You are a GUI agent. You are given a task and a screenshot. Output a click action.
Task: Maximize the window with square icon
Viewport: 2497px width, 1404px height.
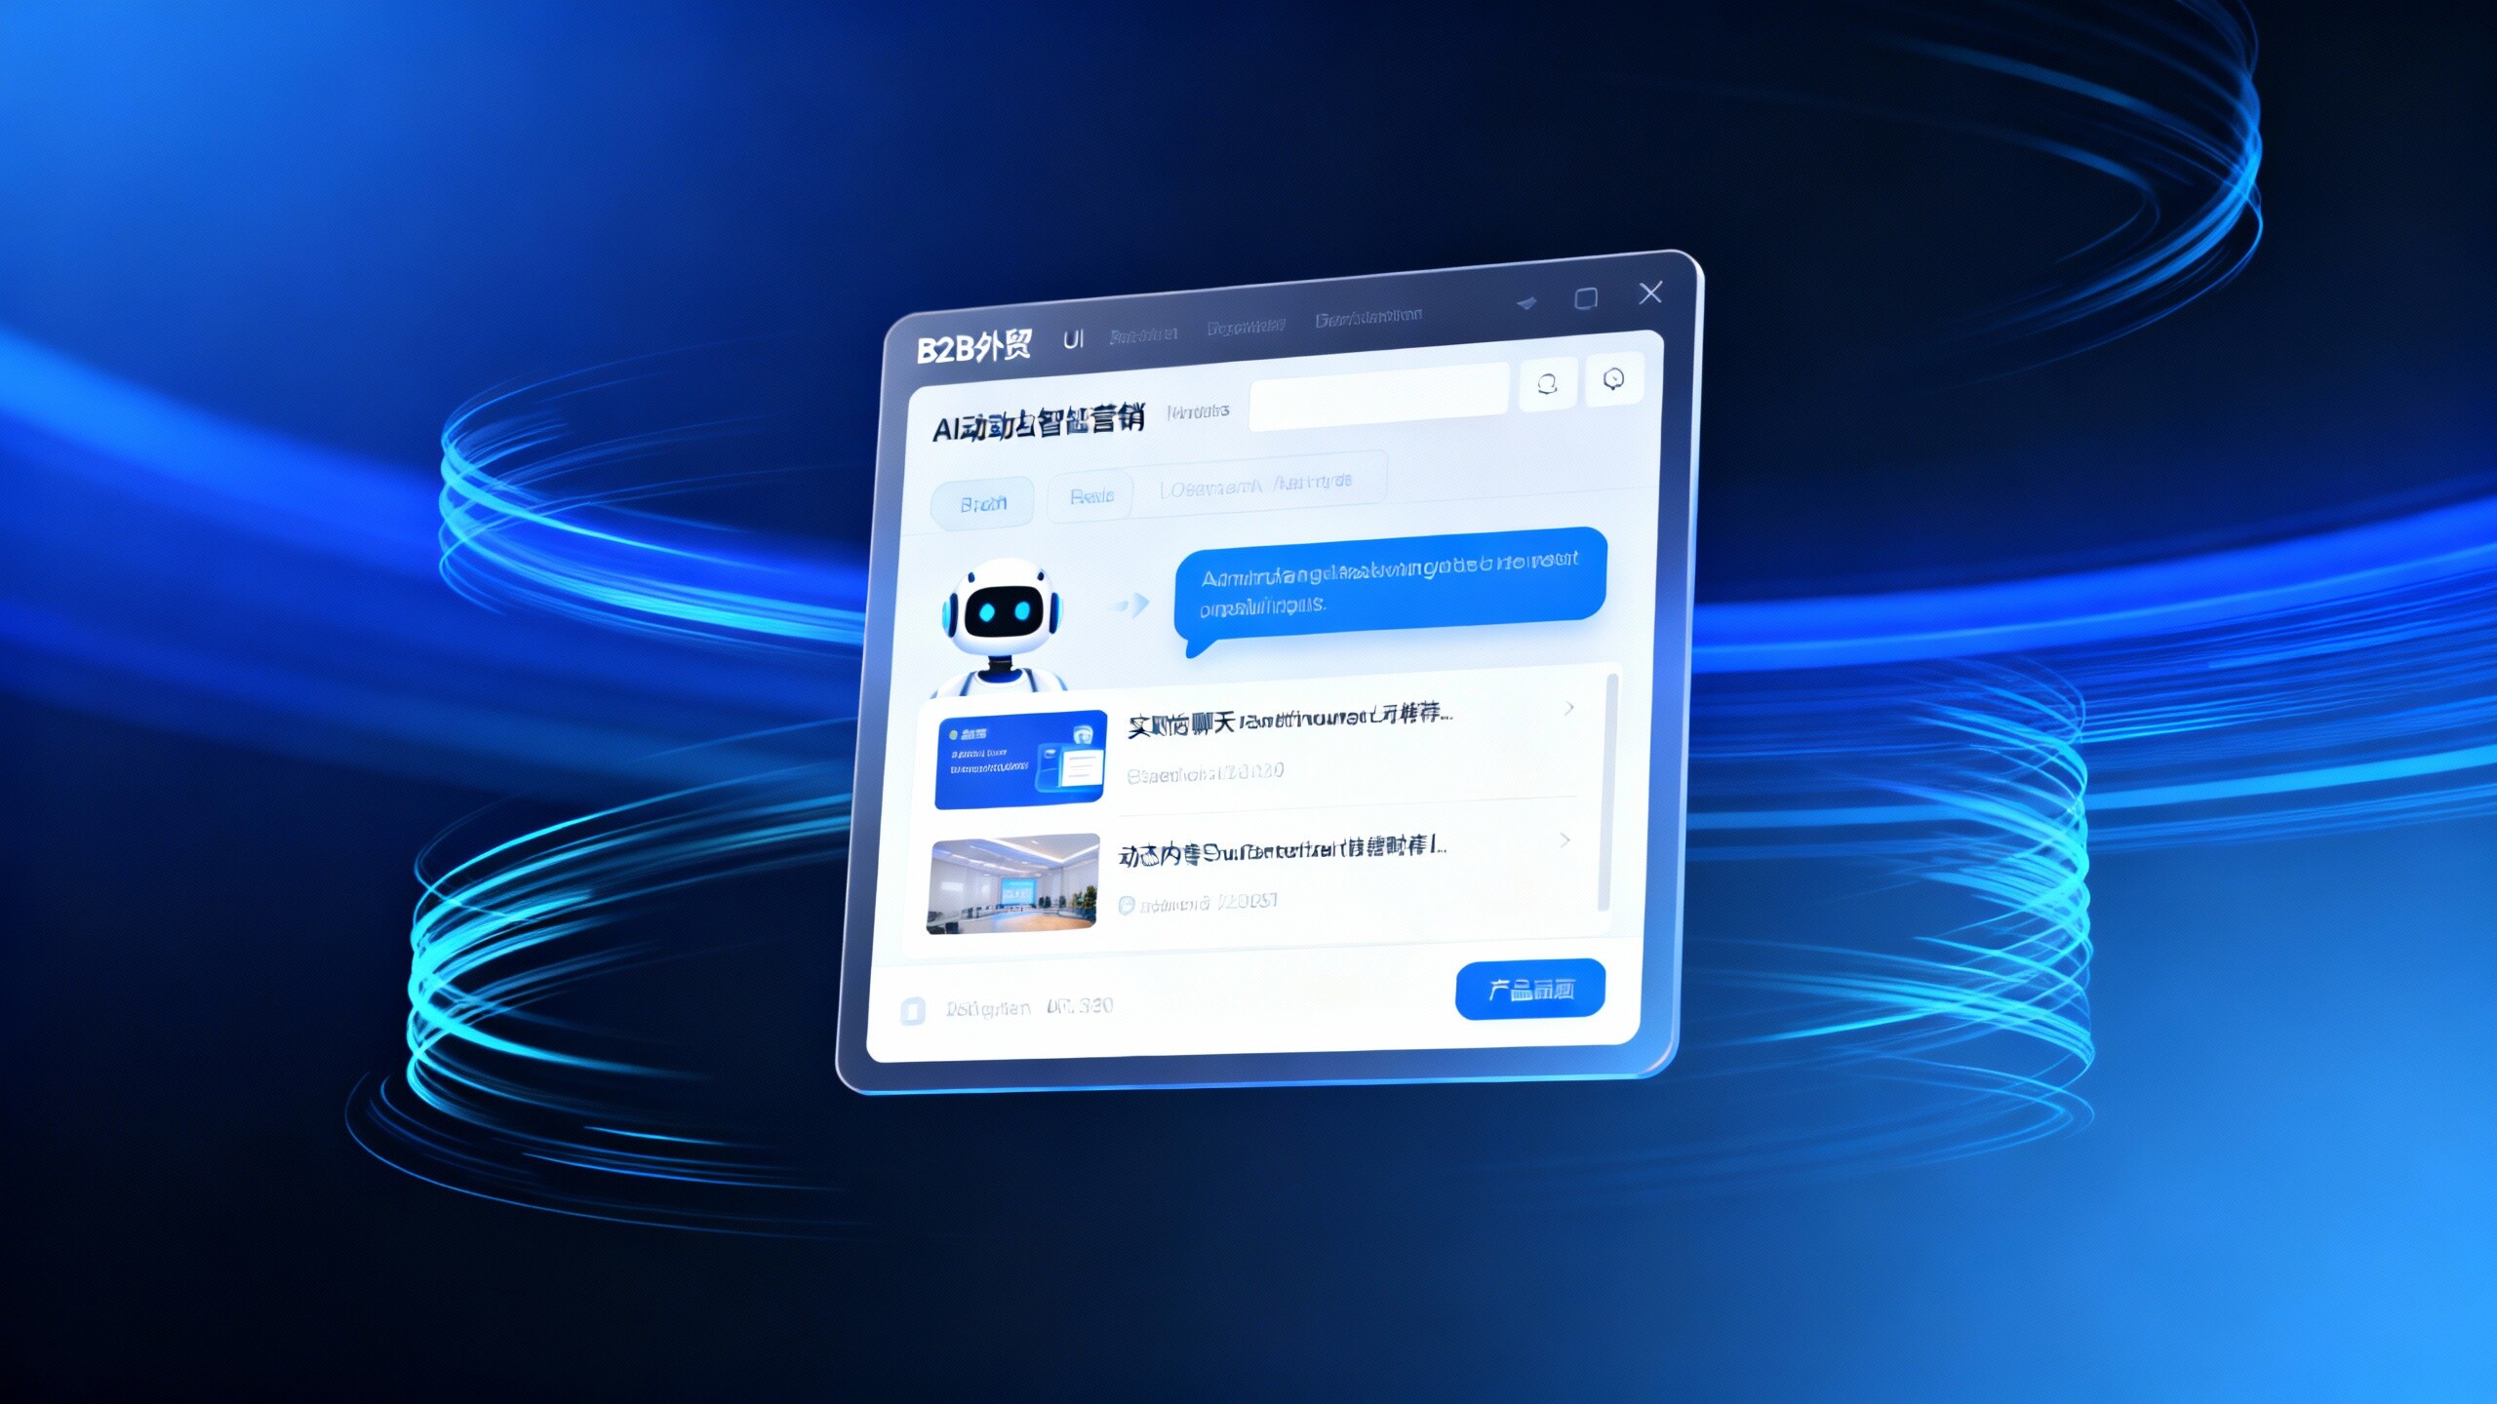1586,298
